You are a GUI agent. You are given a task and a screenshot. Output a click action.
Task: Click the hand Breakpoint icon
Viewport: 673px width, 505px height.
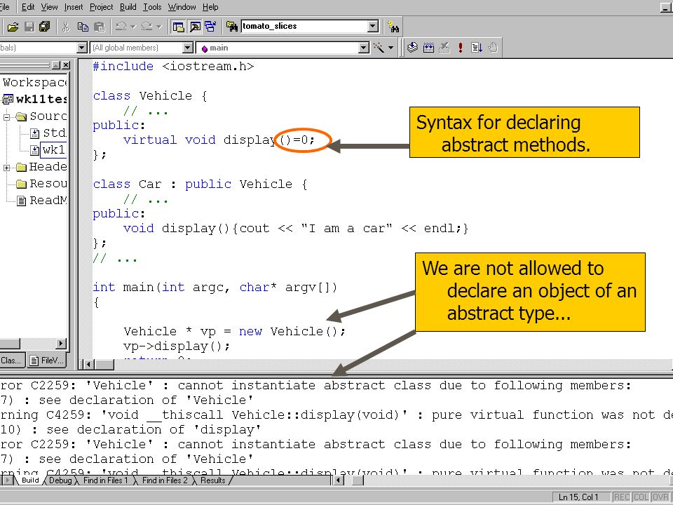coord(493,47)
